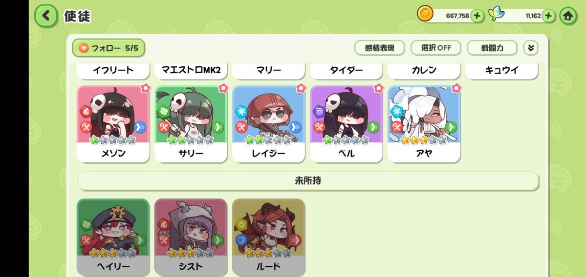Open the home screen via house icon
Screen dimensions: 586x277
[568, 16]
